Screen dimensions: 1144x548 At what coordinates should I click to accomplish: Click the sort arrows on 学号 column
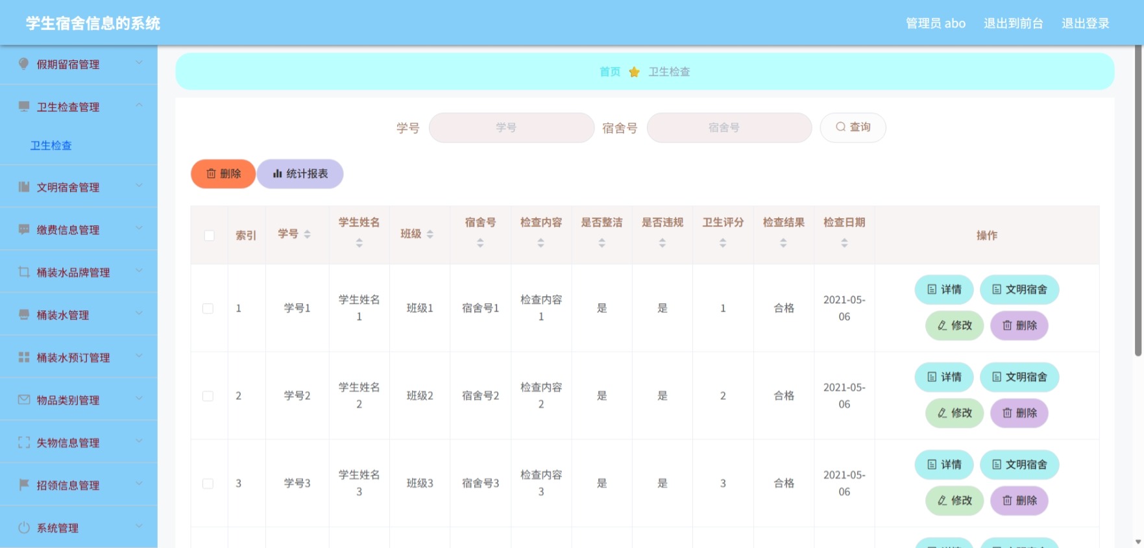[308, 234]
